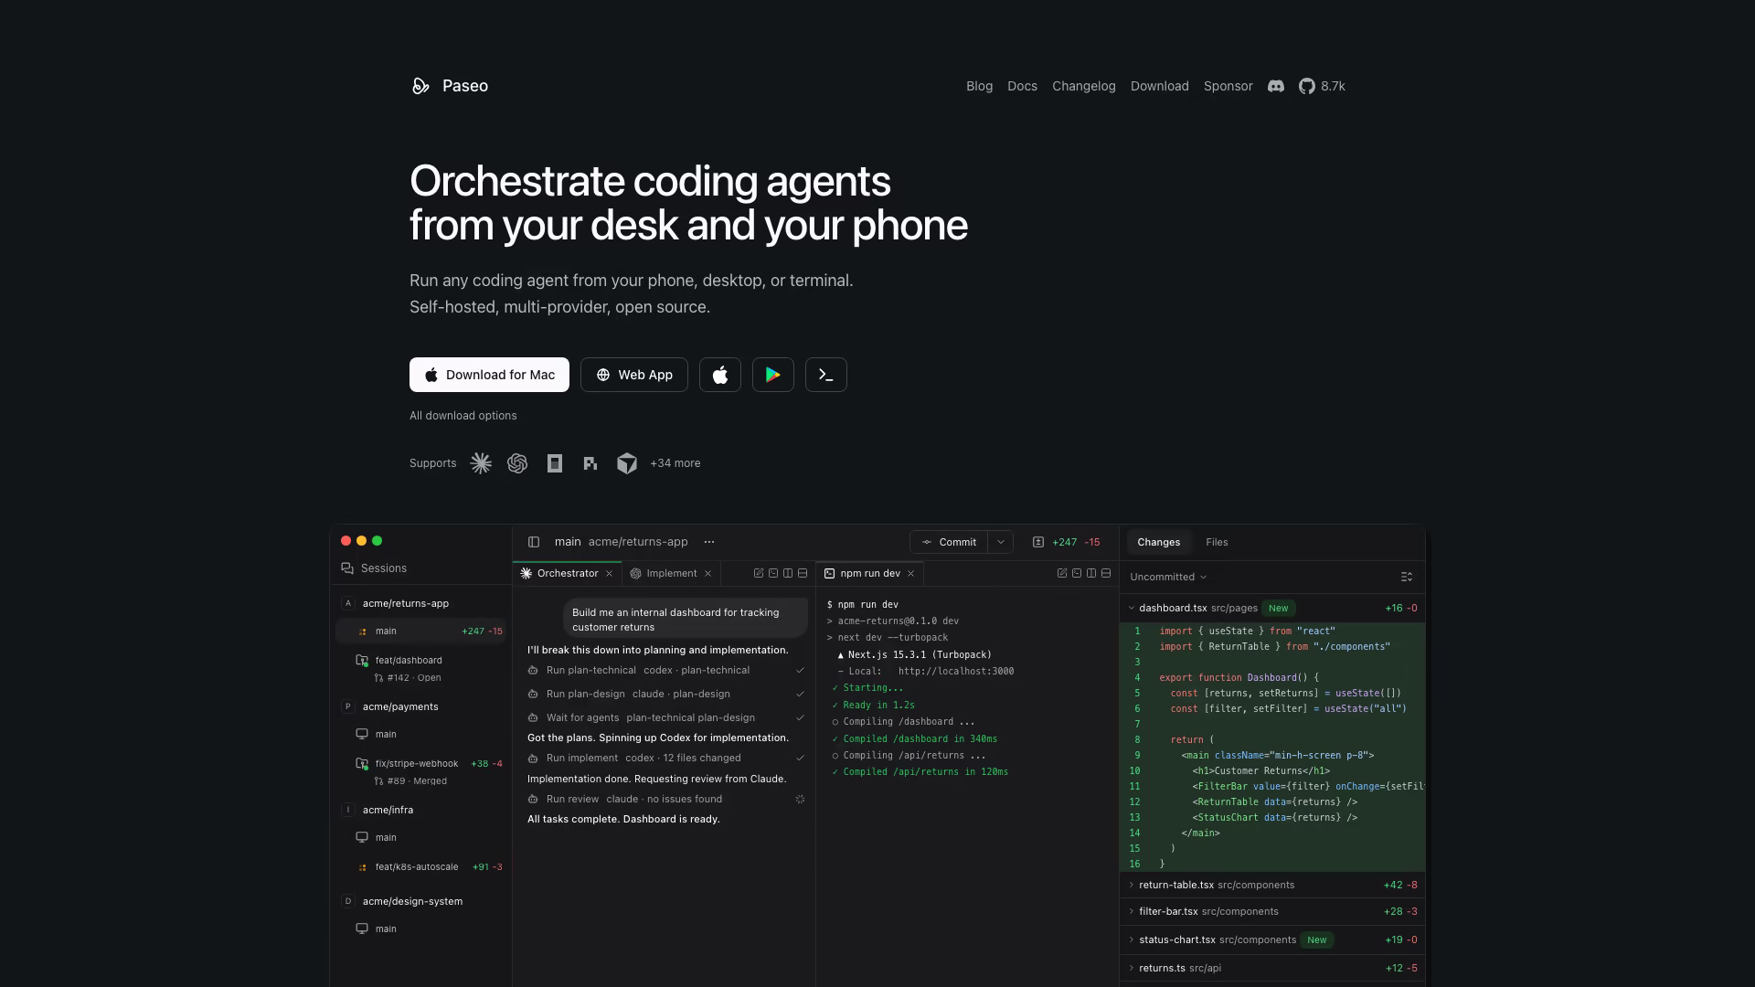
Task: Click the +34 more link
Action: click(675, 463)
